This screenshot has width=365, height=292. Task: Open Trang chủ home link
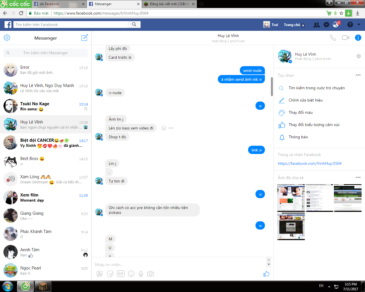click(292, 25)
